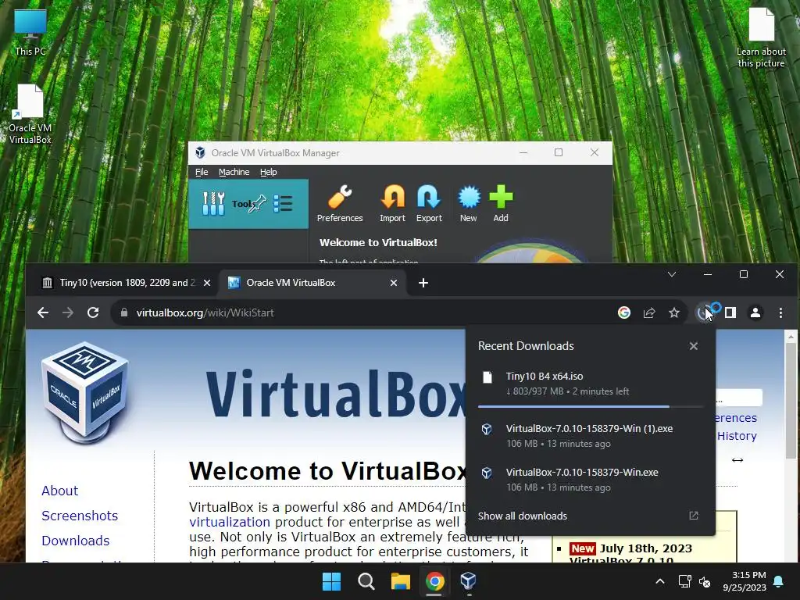Click the open-in-new-tab icon beside Show all downloads

point(694,516)
